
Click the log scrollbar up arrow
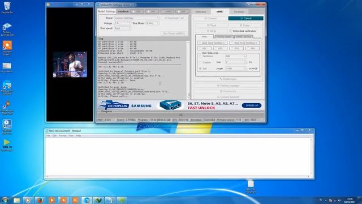pos(188,43)
